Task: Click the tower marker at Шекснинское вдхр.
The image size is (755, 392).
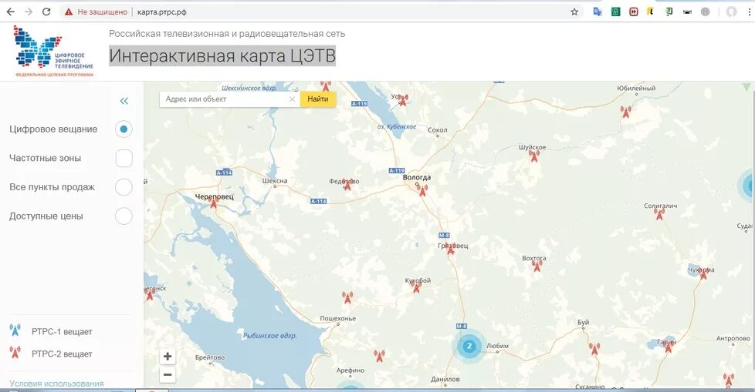Action: (326, 86)
